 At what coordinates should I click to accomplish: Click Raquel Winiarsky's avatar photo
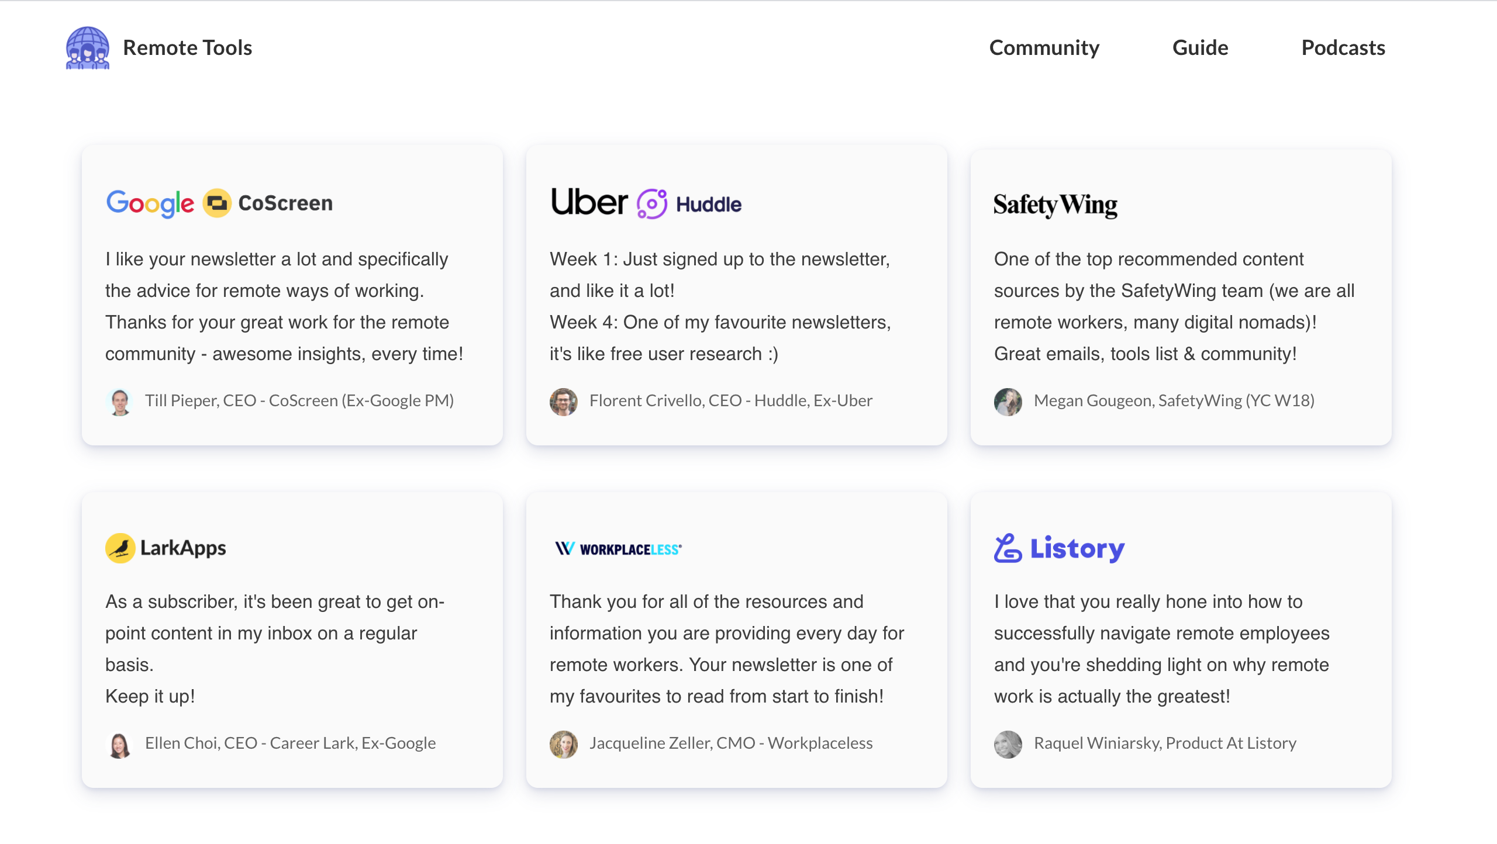tap(1008, 744)
